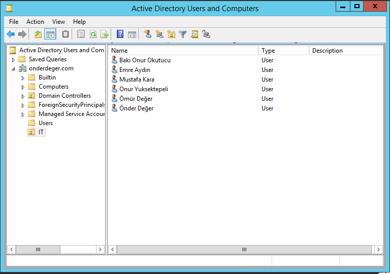390x274 pixels.
Task: Click the Refresh toolbar icon
Action: point(93,34)
